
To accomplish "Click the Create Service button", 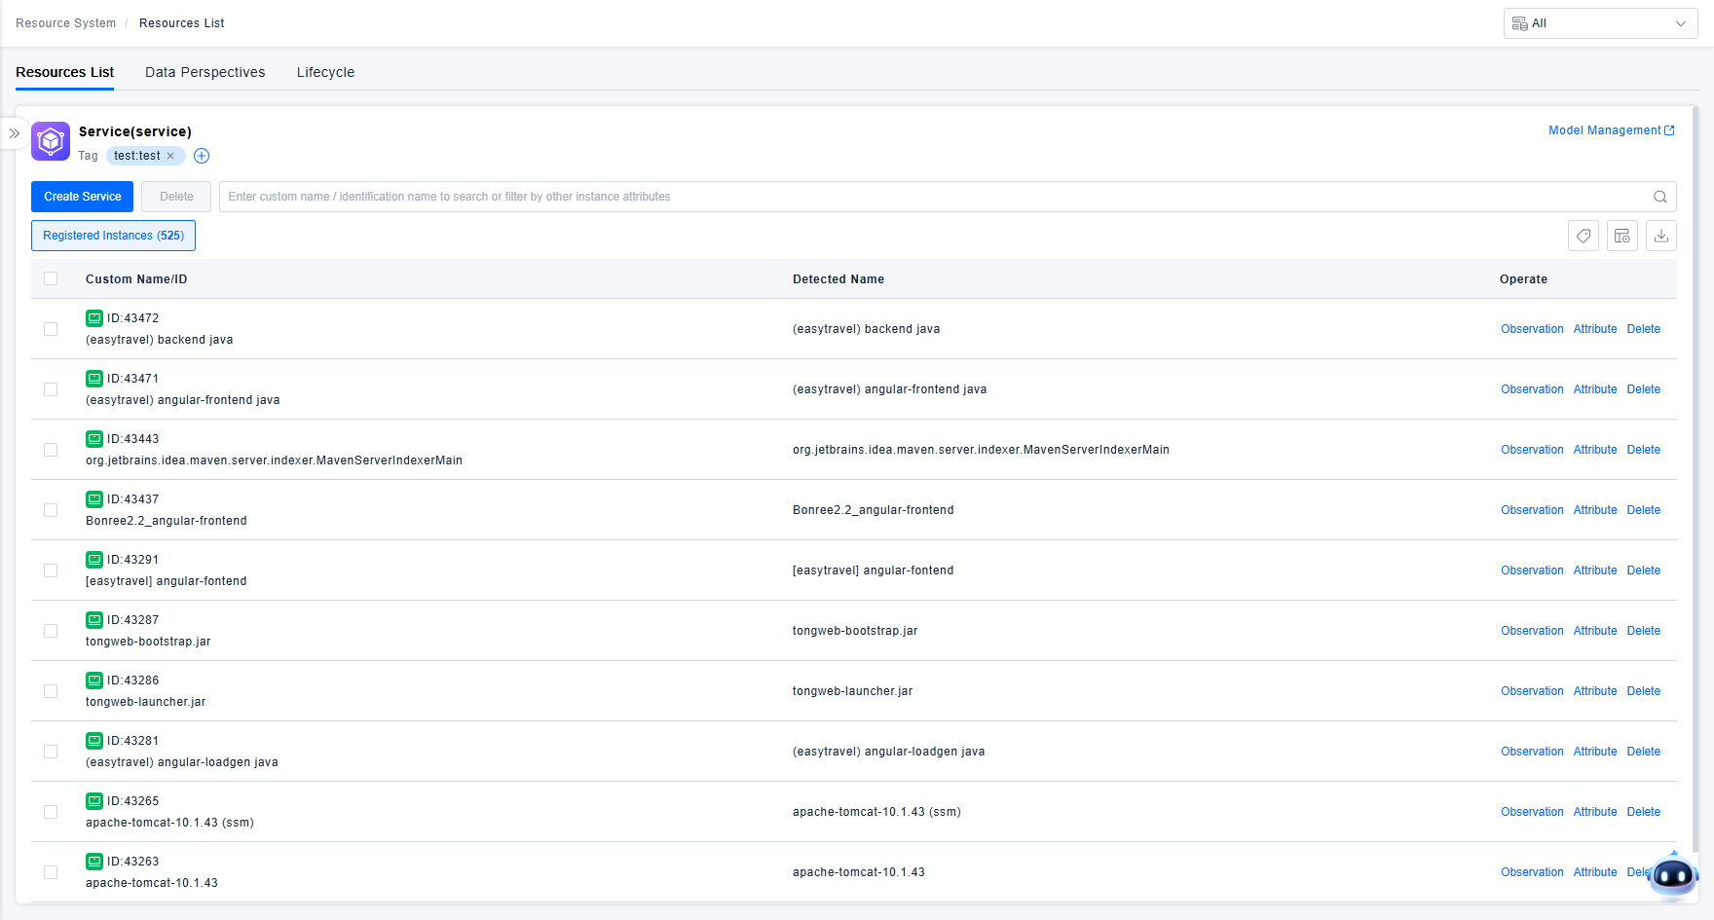I will (x=82, y=197).
